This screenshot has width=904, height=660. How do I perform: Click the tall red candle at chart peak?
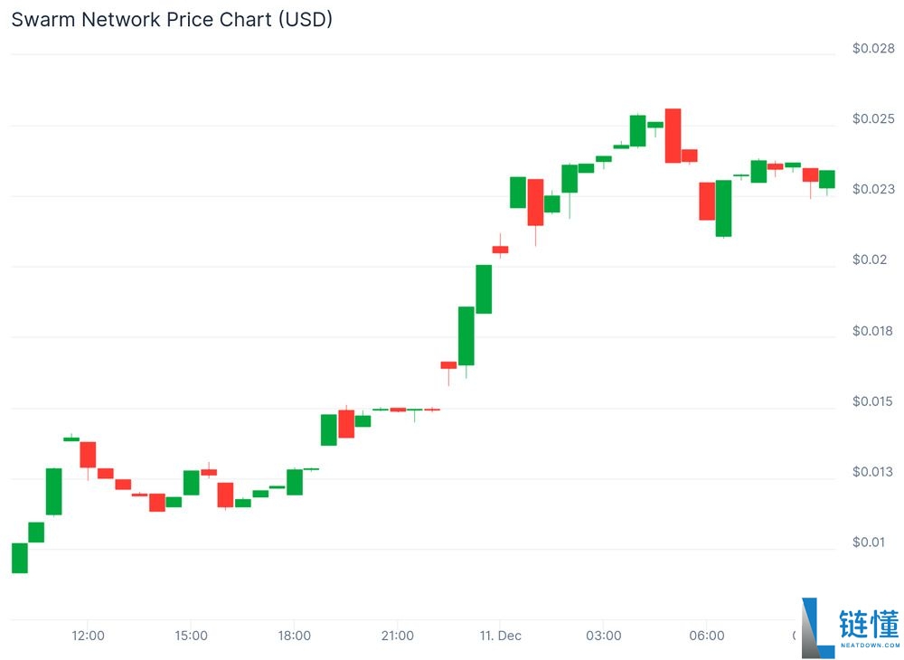(x=673, y=136)
